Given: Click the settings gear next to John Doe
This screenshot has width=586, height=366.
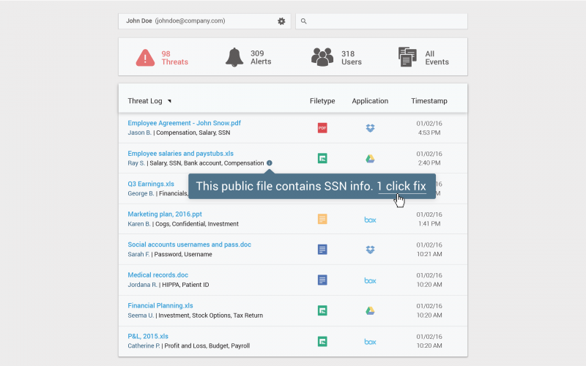Looking at the screenshot, I should click(281, 21).
